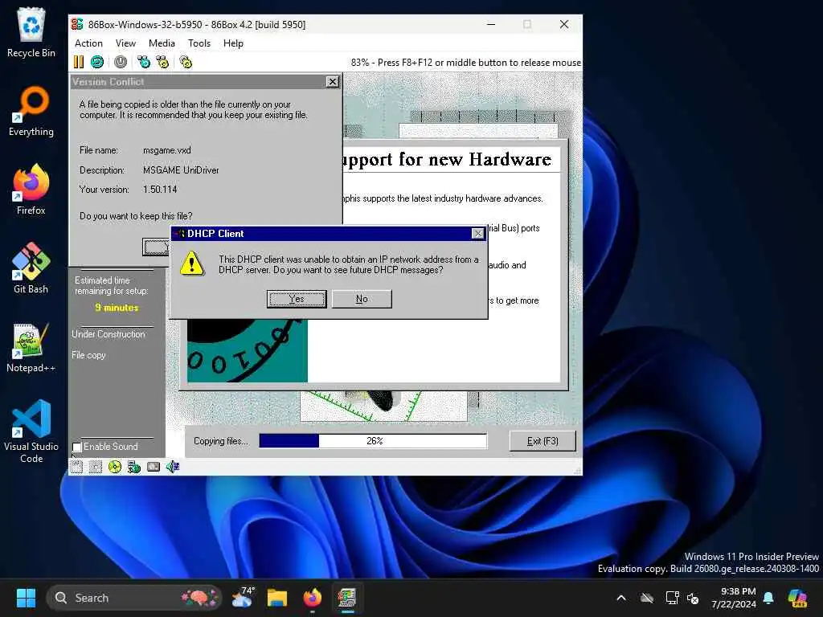Click the muted volume tray icon
Screen dimensions: 823x617
click(x=694, y=598)
